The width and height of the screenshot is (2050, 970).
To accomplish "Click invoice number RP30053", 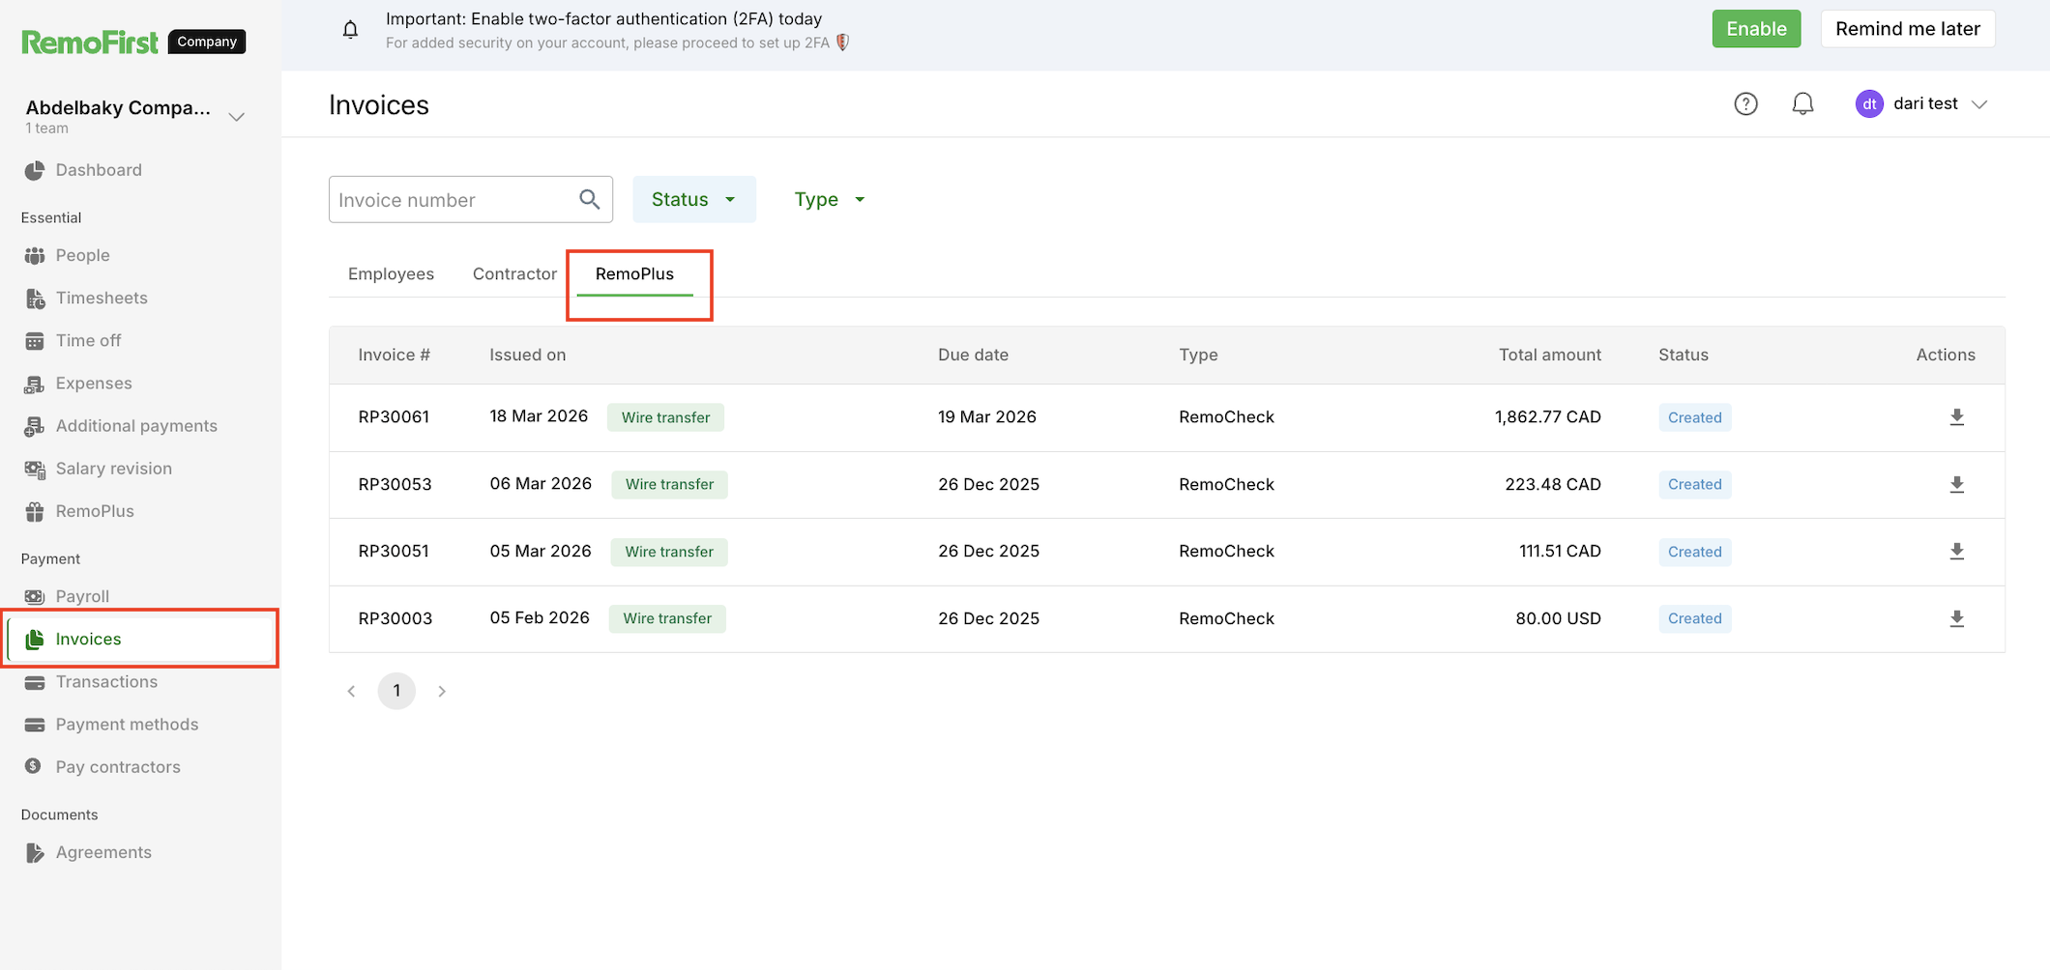I will tap(395, 484).
